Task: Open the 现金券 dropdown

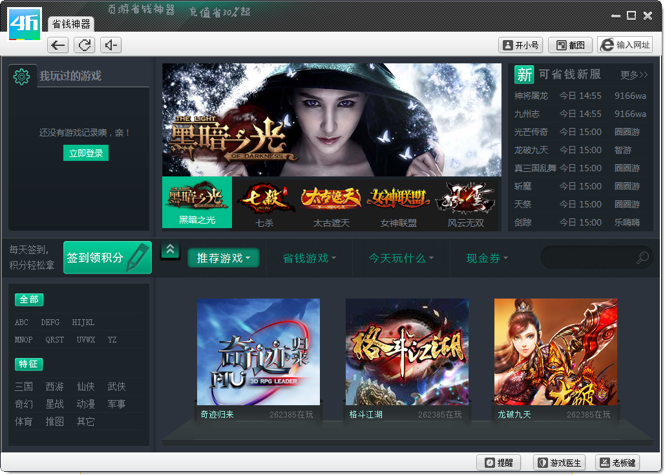Action: pos(487,258)
